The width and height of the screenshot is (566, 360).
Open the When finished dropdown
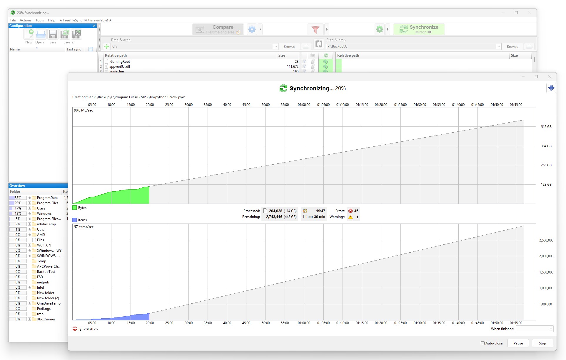click(535, 329)
